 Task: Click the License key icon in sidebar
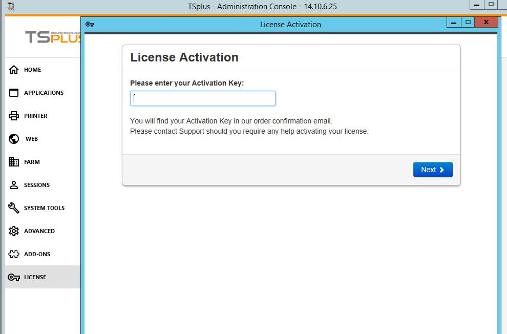click(x=14, y=277)
